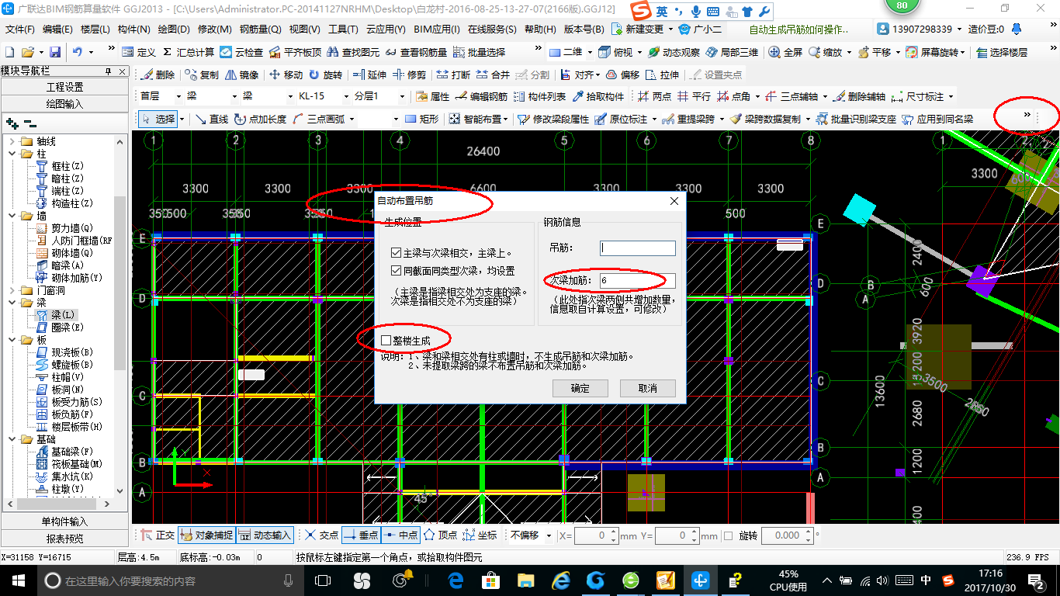Click the 删除 delete tool
Viewport: 1060px width, 596px height.
click(159, 74)
